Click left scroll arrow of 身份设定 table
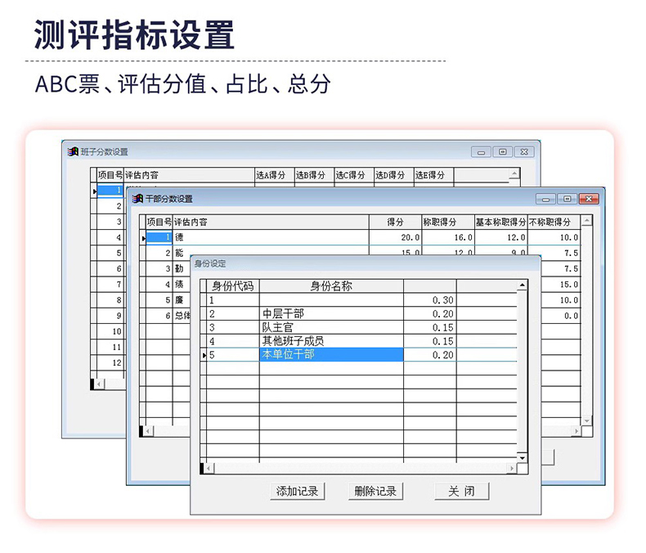This screenshot has width=646, height=553. point(209,468)
